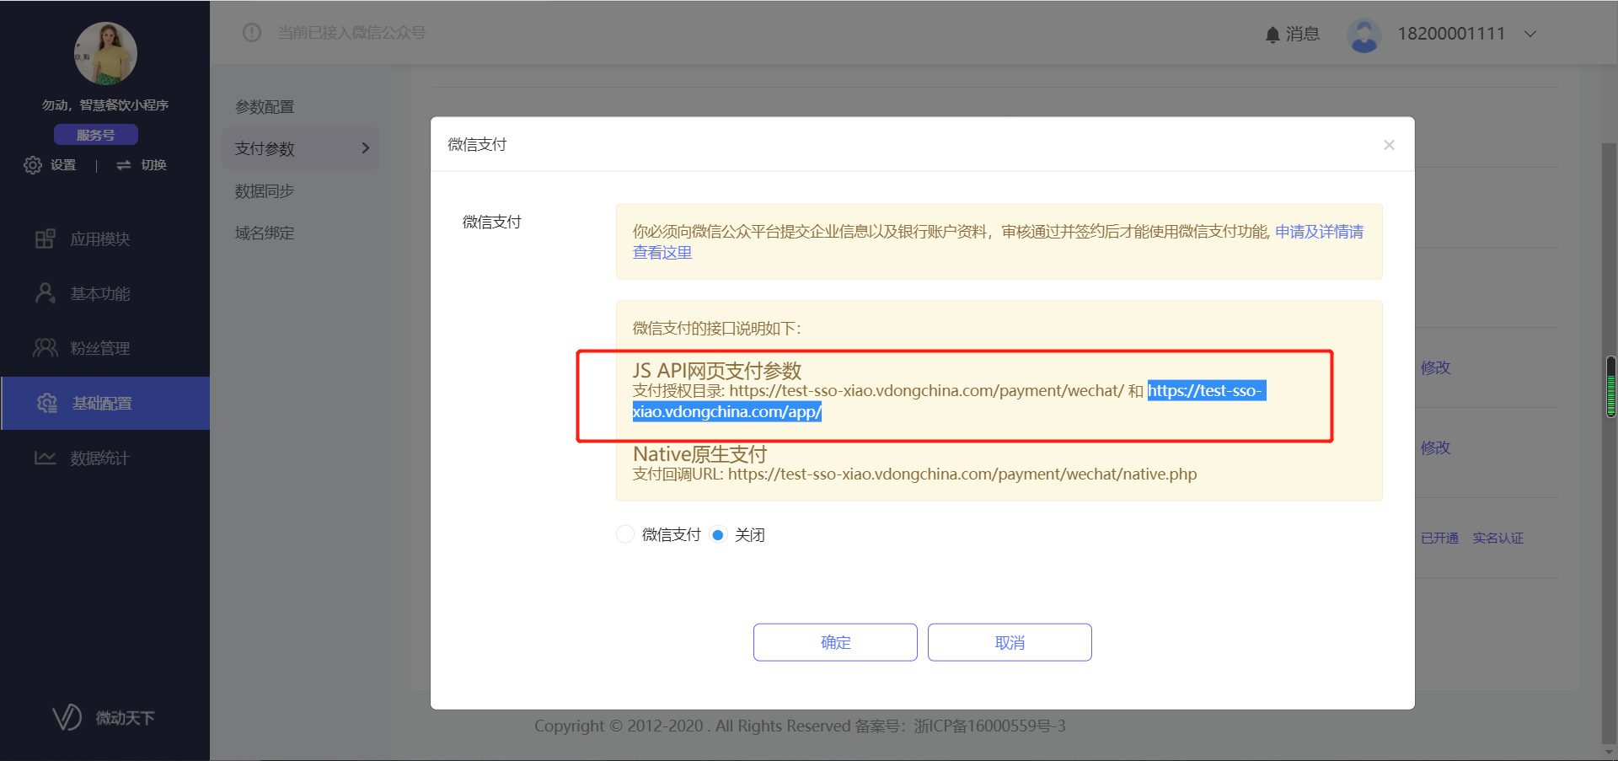Expand 支付参数 submenu chevron
1618x761 pixels.
pyautogui.click(x=365, y=148)
